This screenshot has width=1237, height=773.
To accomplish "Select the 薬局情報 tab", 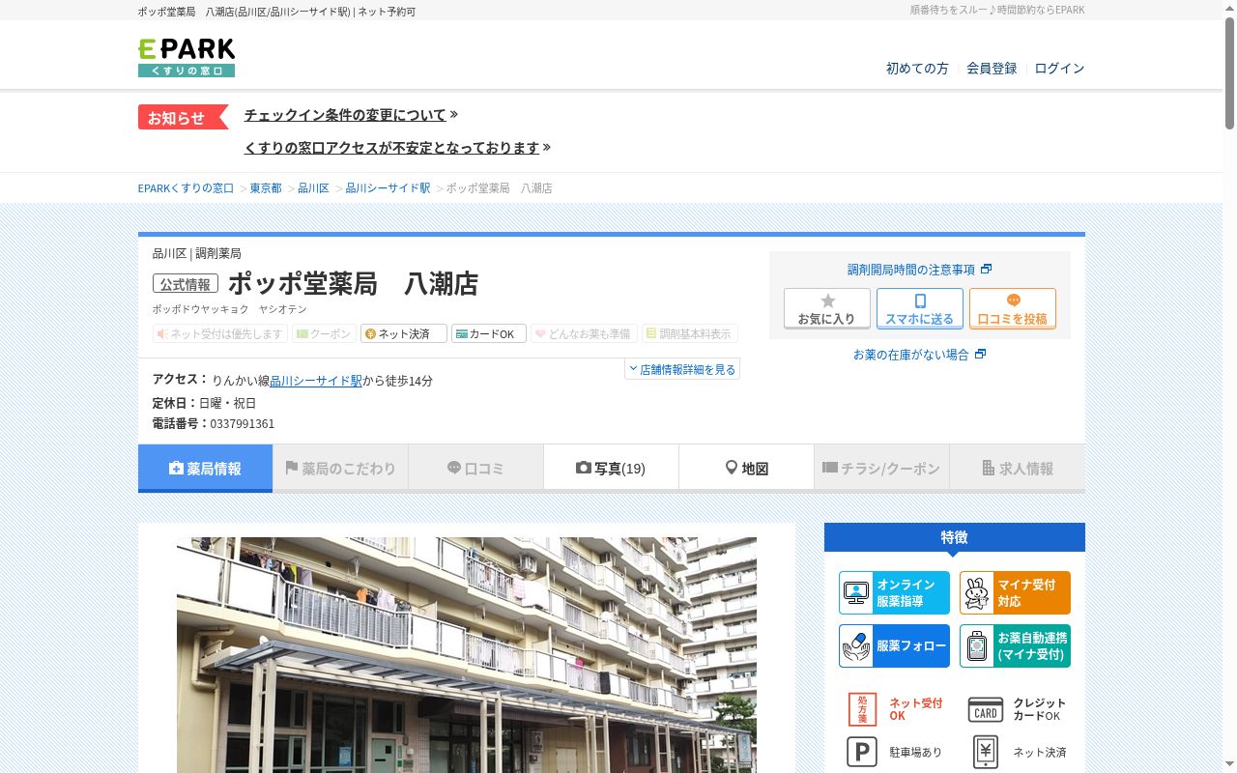I will click(x=205, y=469).
